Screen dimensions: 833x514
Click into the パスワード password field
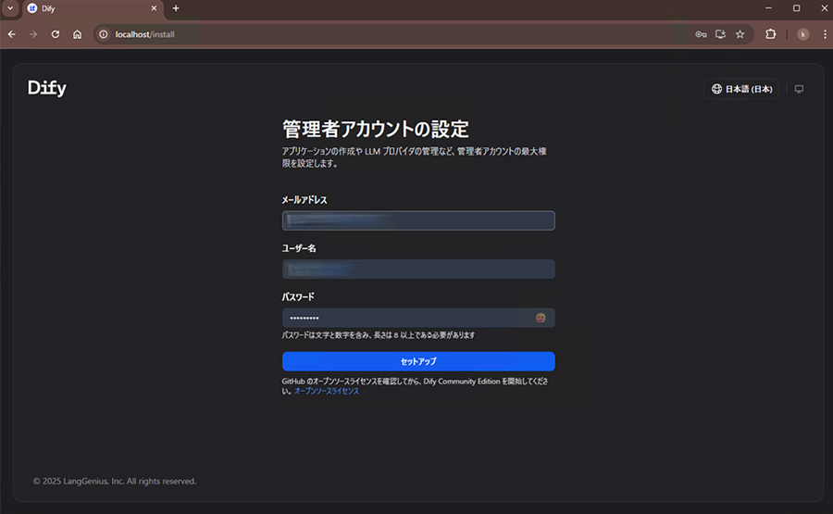[x=407, y=318]
